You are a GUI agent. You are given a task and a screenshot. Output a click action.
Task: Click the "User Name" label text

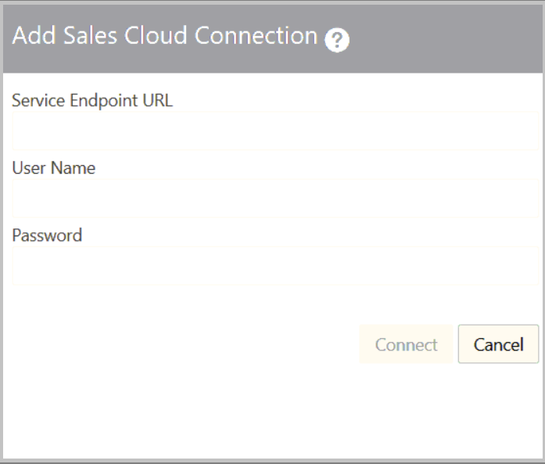point(54,167)
